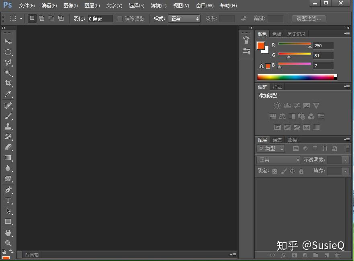Click Curves adjustment icon
The image size is (354, 261).
click(297, 105)
